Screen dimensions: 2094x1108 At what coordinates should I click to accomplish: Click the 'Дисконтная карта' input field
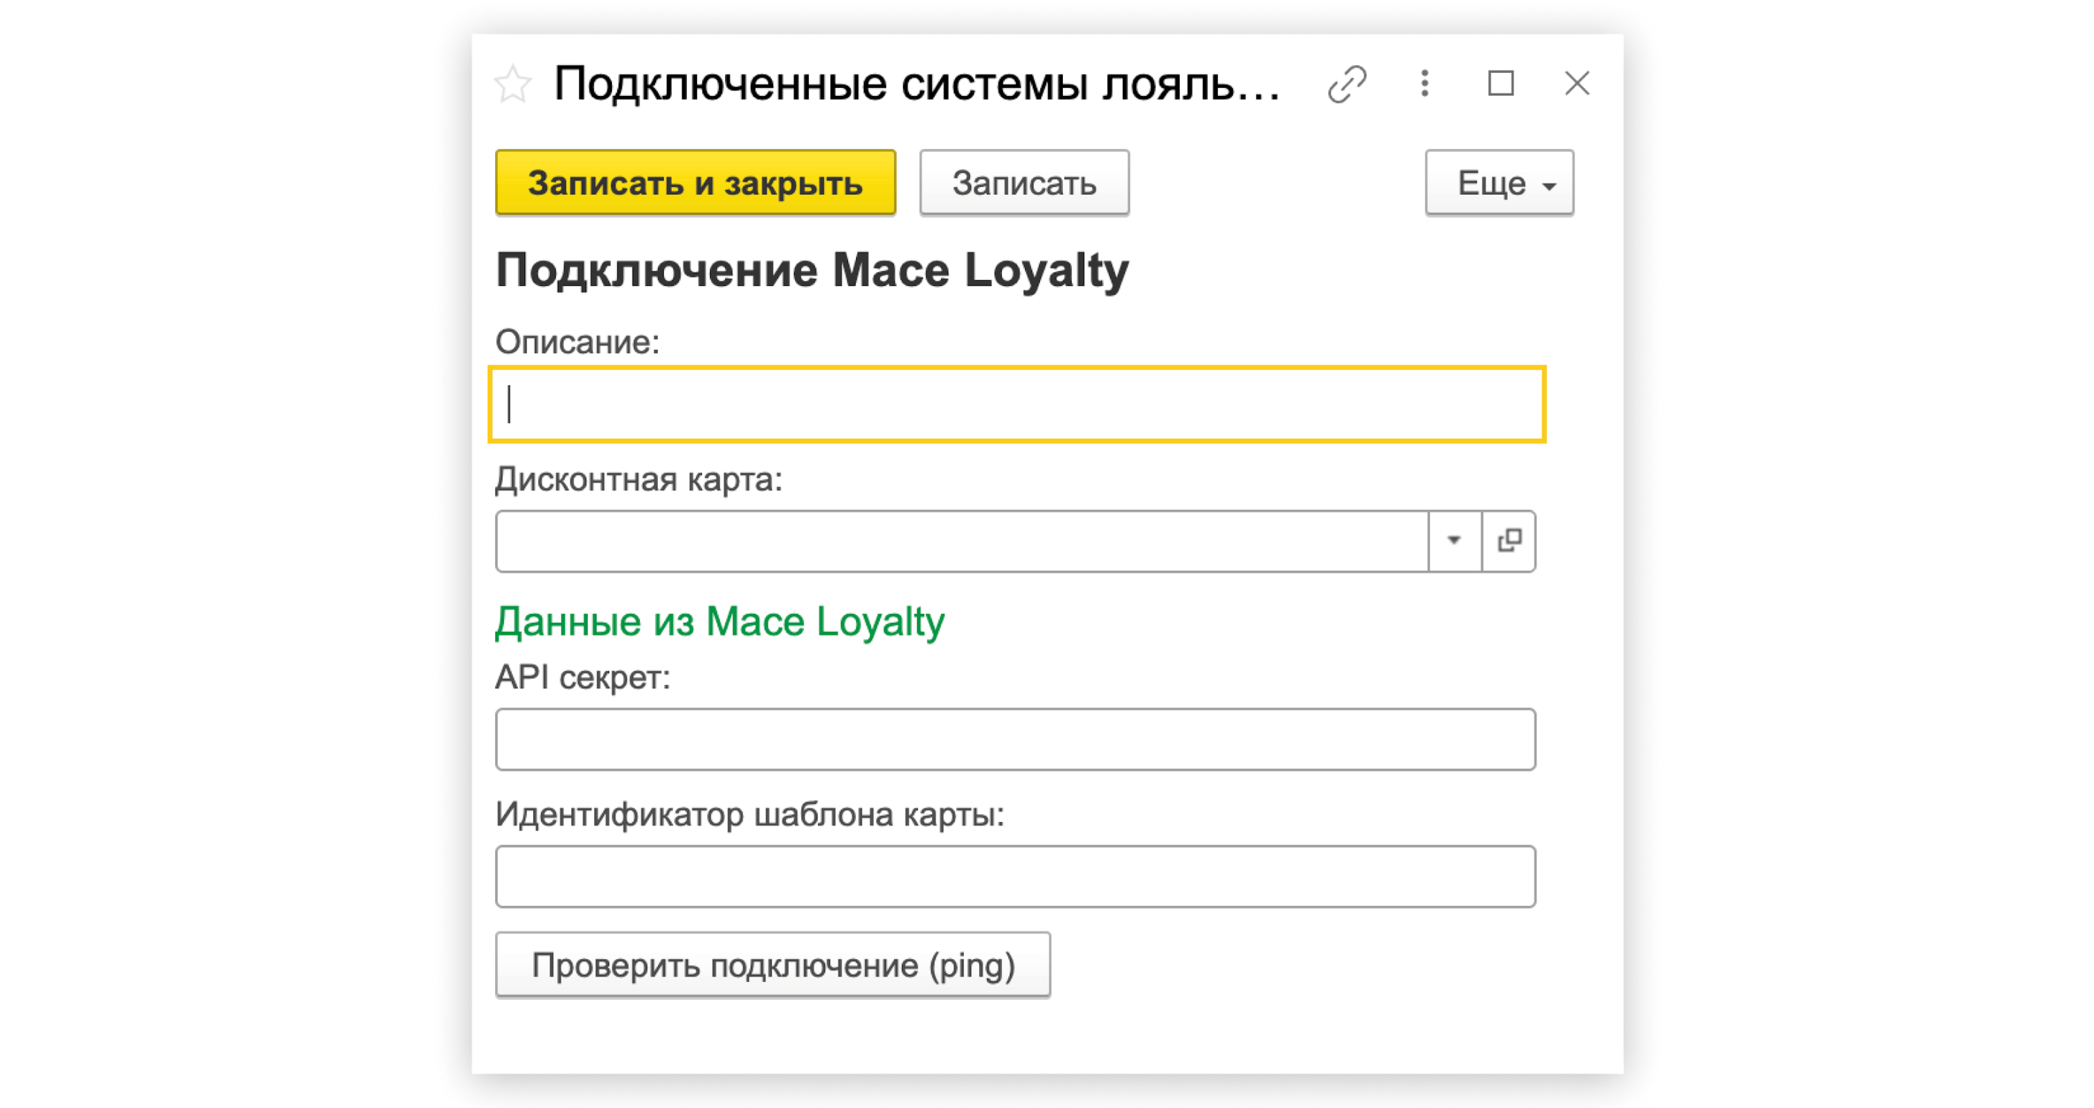pos(961,541)
